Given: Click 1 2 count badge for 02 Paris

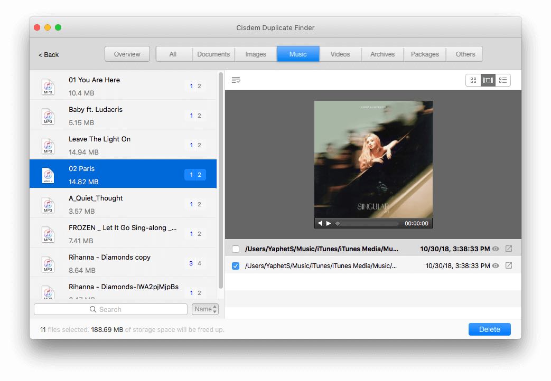Looking at the screenshot, I should 195,175.
